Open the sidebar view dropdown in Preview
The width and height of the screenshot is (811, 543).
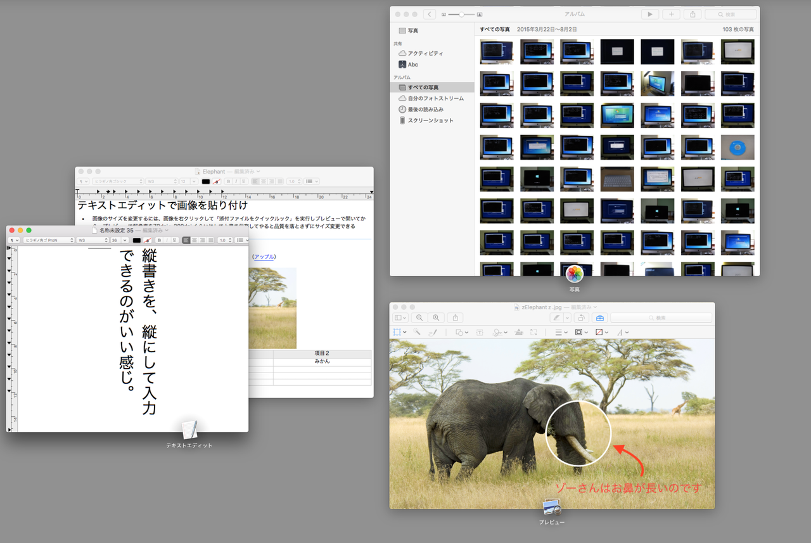pos(400,317)
